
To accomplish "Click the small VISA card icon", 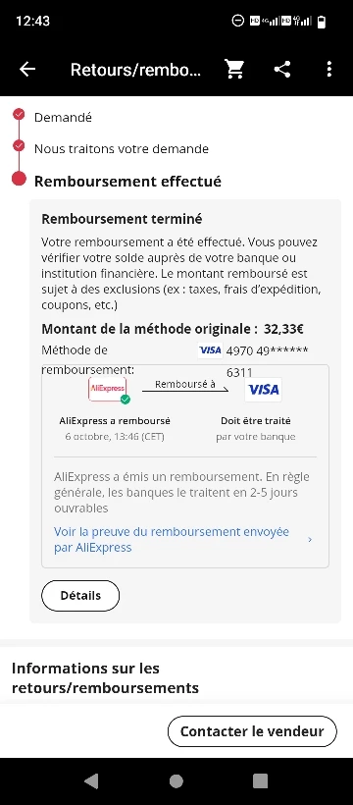I will [210, 350].
